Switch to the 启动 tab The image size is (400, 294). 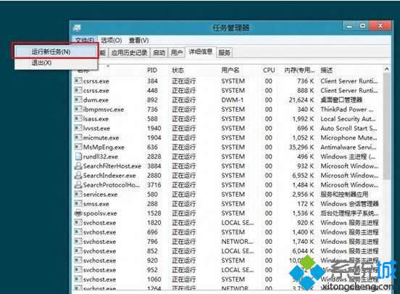point(159,53)
